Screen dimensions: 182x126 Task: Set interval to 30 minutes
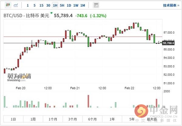pyautogui.click(x=48, y=5)
